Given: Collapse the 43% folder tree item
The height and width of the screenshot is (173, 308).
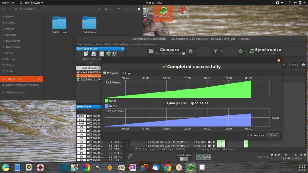Looking at the screenshot, I should click(x=88, y=116).
